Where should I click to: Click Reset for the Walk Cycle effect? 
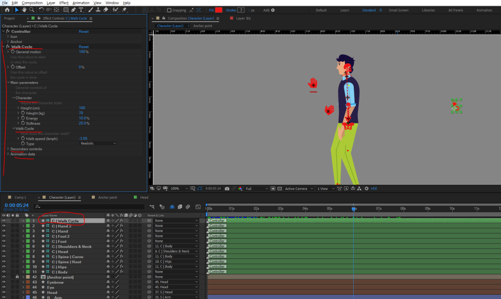83,47
